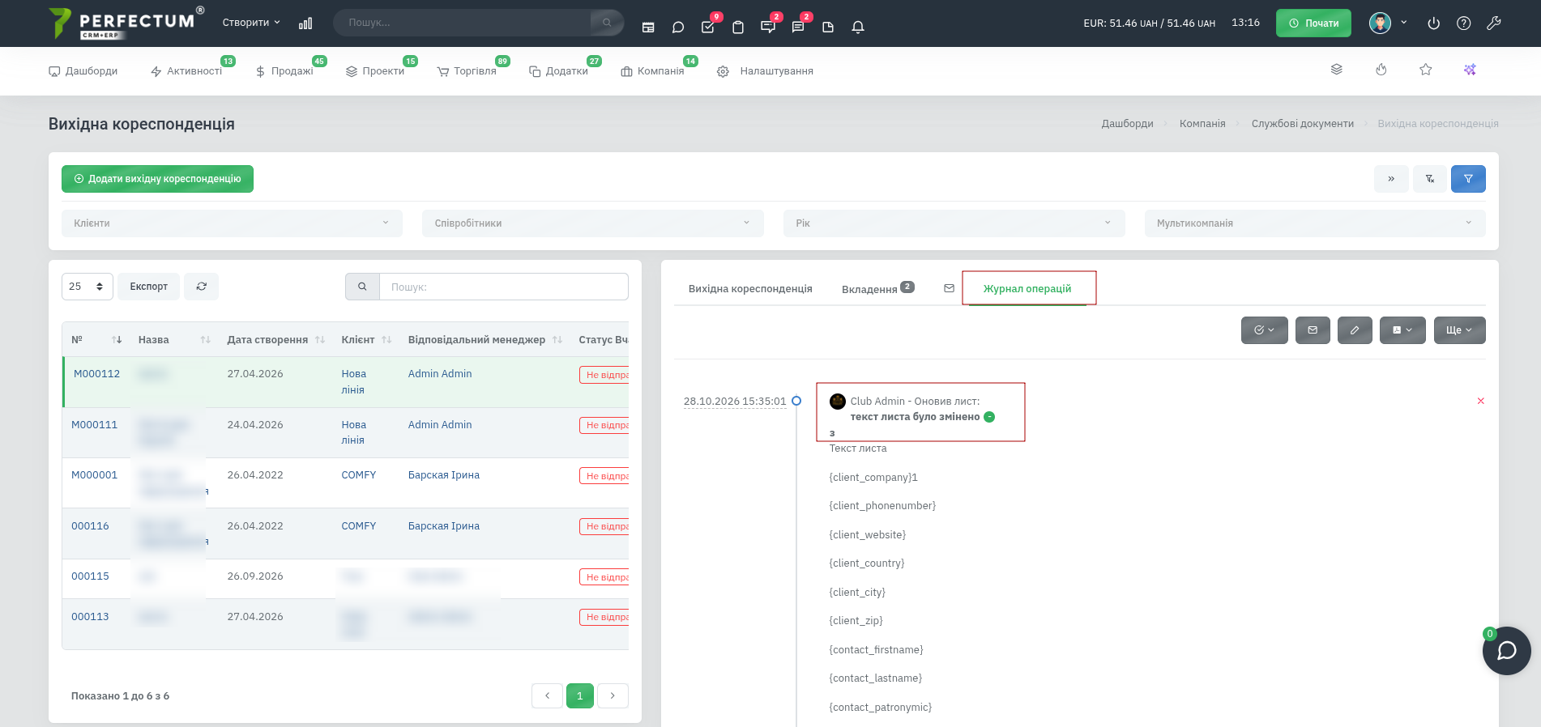Viewport: 1541px width, 727px height.
Task: Open the help question mark icon
Action: (1463, 23)
